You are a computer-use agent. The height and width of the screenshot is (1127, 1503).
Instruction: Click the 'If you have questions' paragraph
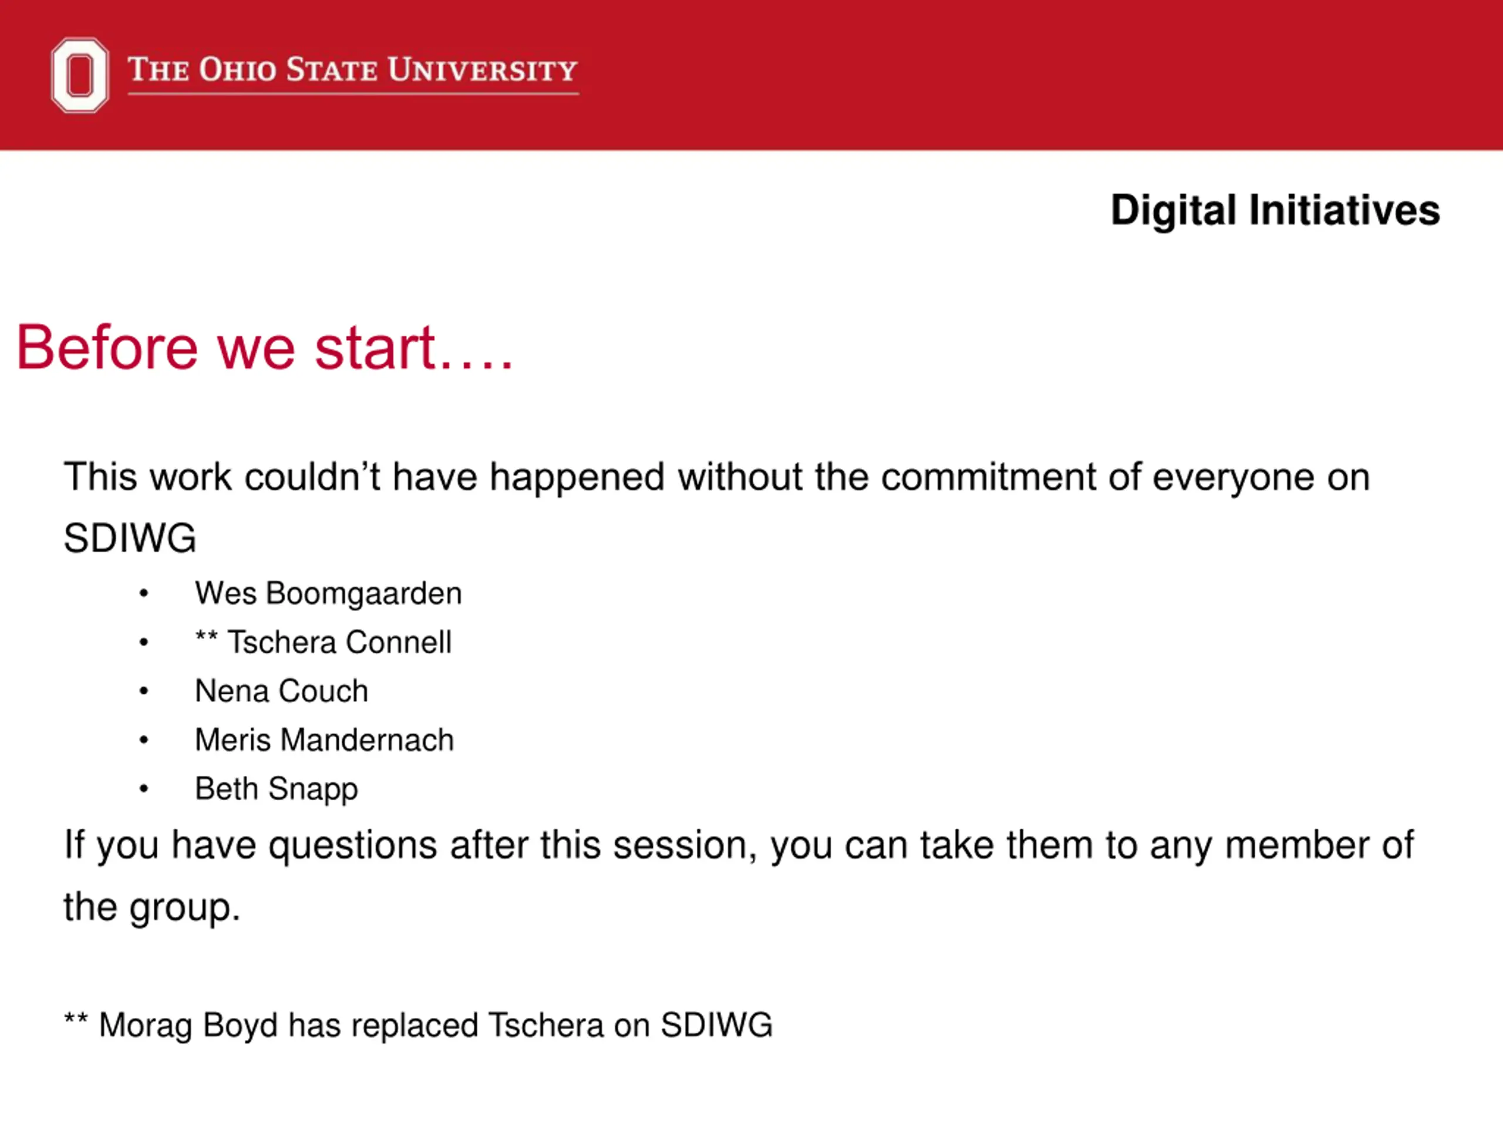[739, 876]
